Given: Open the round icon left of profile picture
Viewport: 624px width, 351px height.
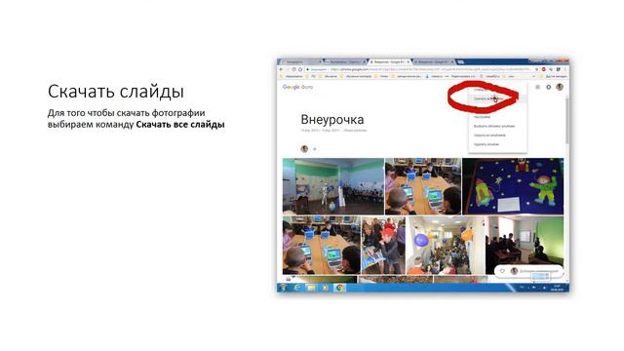Looking at the screenshot, I should pyautogui.click(x=548, y=87).
